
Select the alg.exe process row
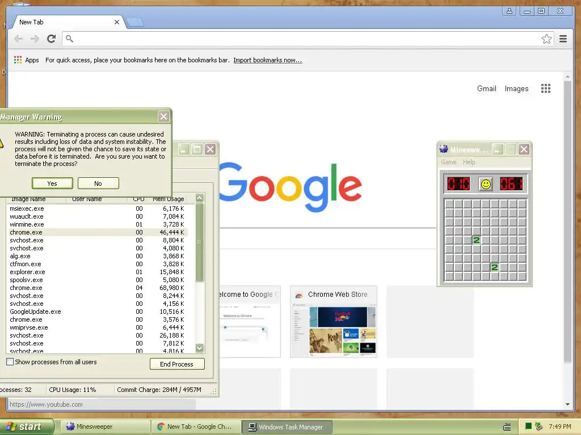coord(98,256)
